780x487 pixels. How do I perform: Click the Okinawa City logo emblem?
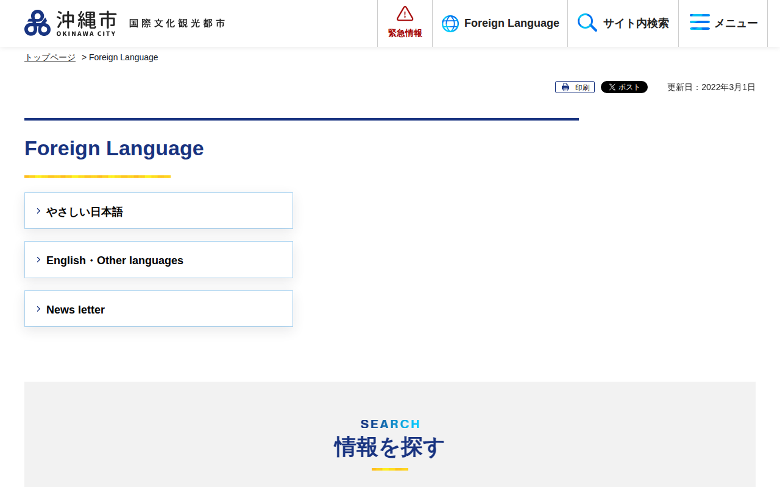point(37,23)
